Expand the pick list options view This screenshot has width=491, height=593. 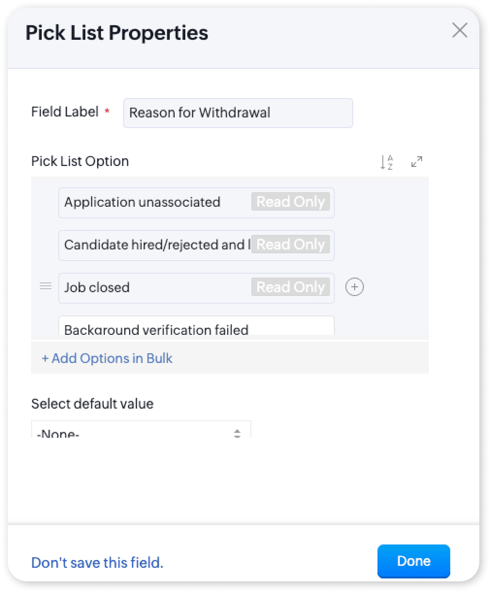pyautogui.click(x=416, y=162)
